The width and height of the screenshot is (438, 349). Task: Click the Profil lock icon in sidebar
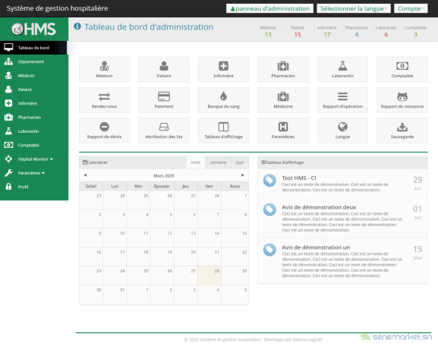(x=8, y=187)
